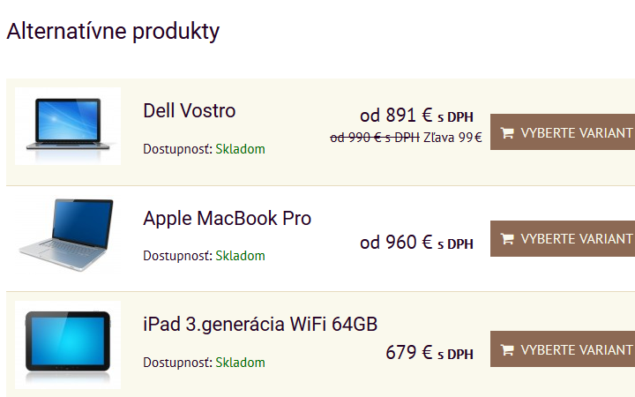Open the iPad 3.generácia tablet thumbnail

[68, 344]
